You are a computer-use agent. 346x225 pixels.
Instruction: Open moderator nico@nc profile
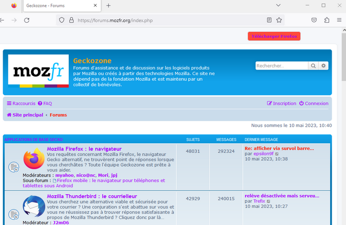(x=86, y=175)
